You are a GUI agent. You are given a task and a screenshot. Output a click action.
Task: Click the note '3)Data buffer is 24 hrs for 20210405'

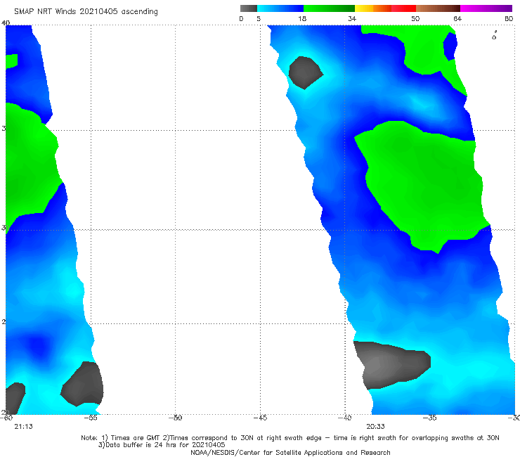(162, 445)
